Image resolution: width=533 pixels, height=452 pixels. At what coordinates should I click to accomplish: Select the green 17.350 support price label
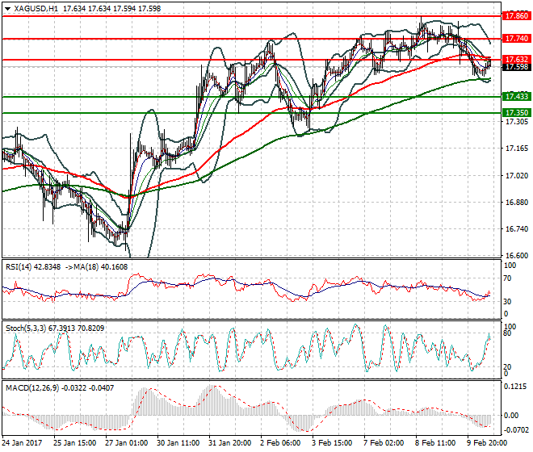(516, 113)
